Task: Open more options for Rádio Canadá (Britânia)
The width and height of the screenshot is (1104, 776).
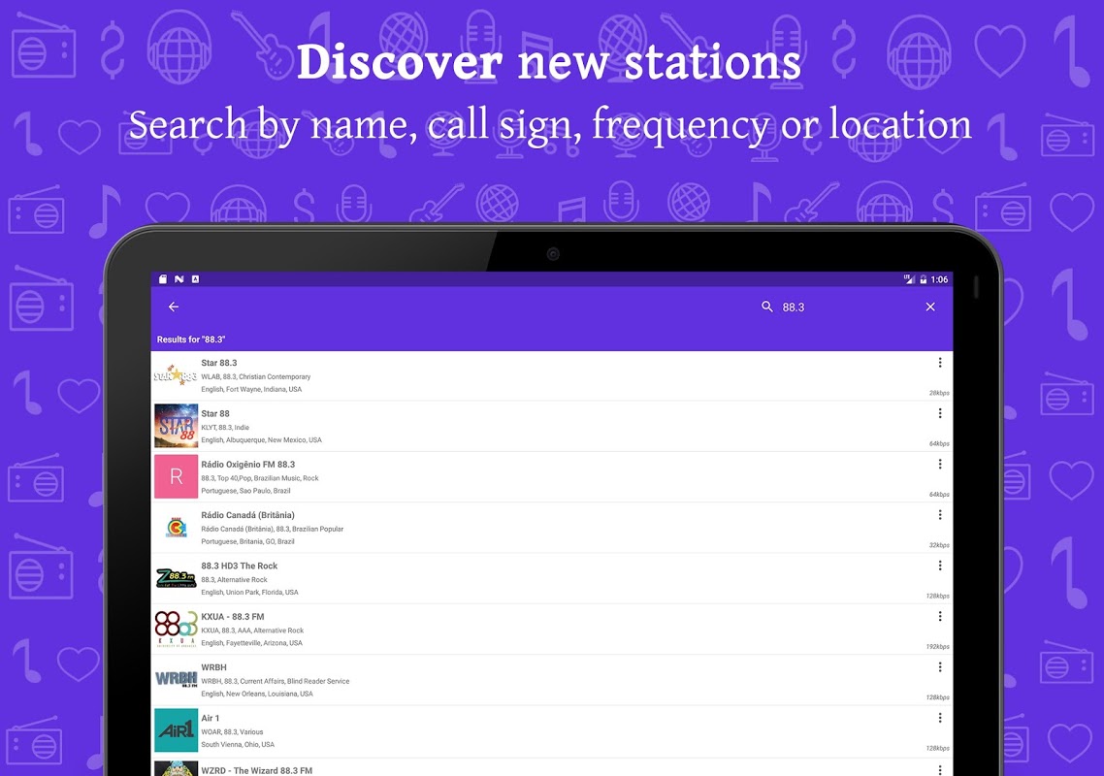Action: click(939, 515)
